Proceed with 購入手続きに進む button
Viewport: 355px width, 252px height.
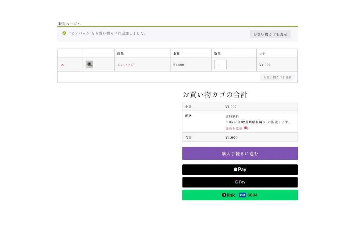click(x=240, y=154)
